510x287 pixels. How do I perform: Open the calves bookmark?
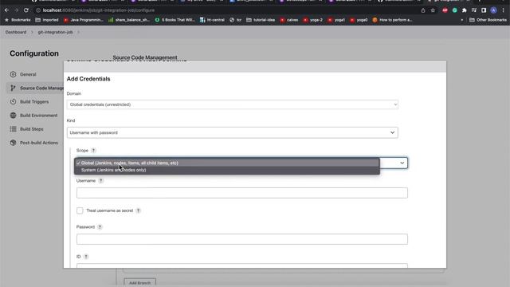[x=288, y=20]
